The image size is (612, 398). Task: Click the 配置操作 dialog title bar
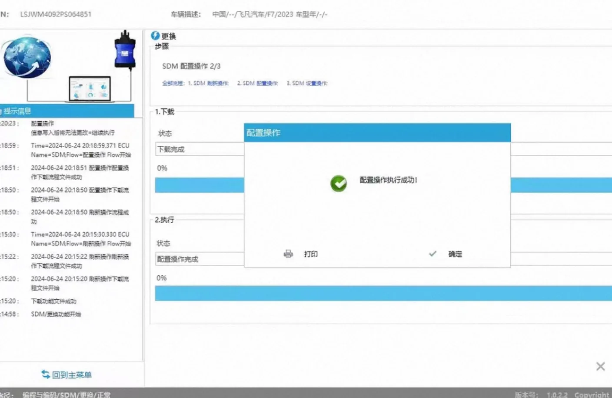click(377, 133)
